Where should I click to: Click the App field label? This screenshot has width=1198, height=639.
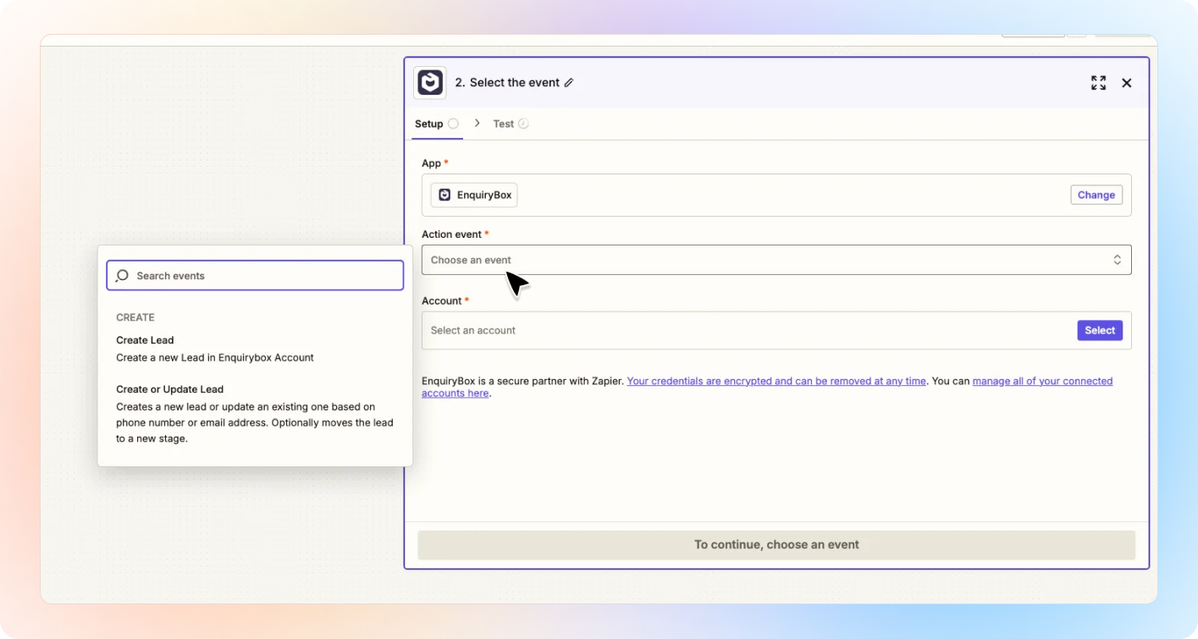(432, 163)
